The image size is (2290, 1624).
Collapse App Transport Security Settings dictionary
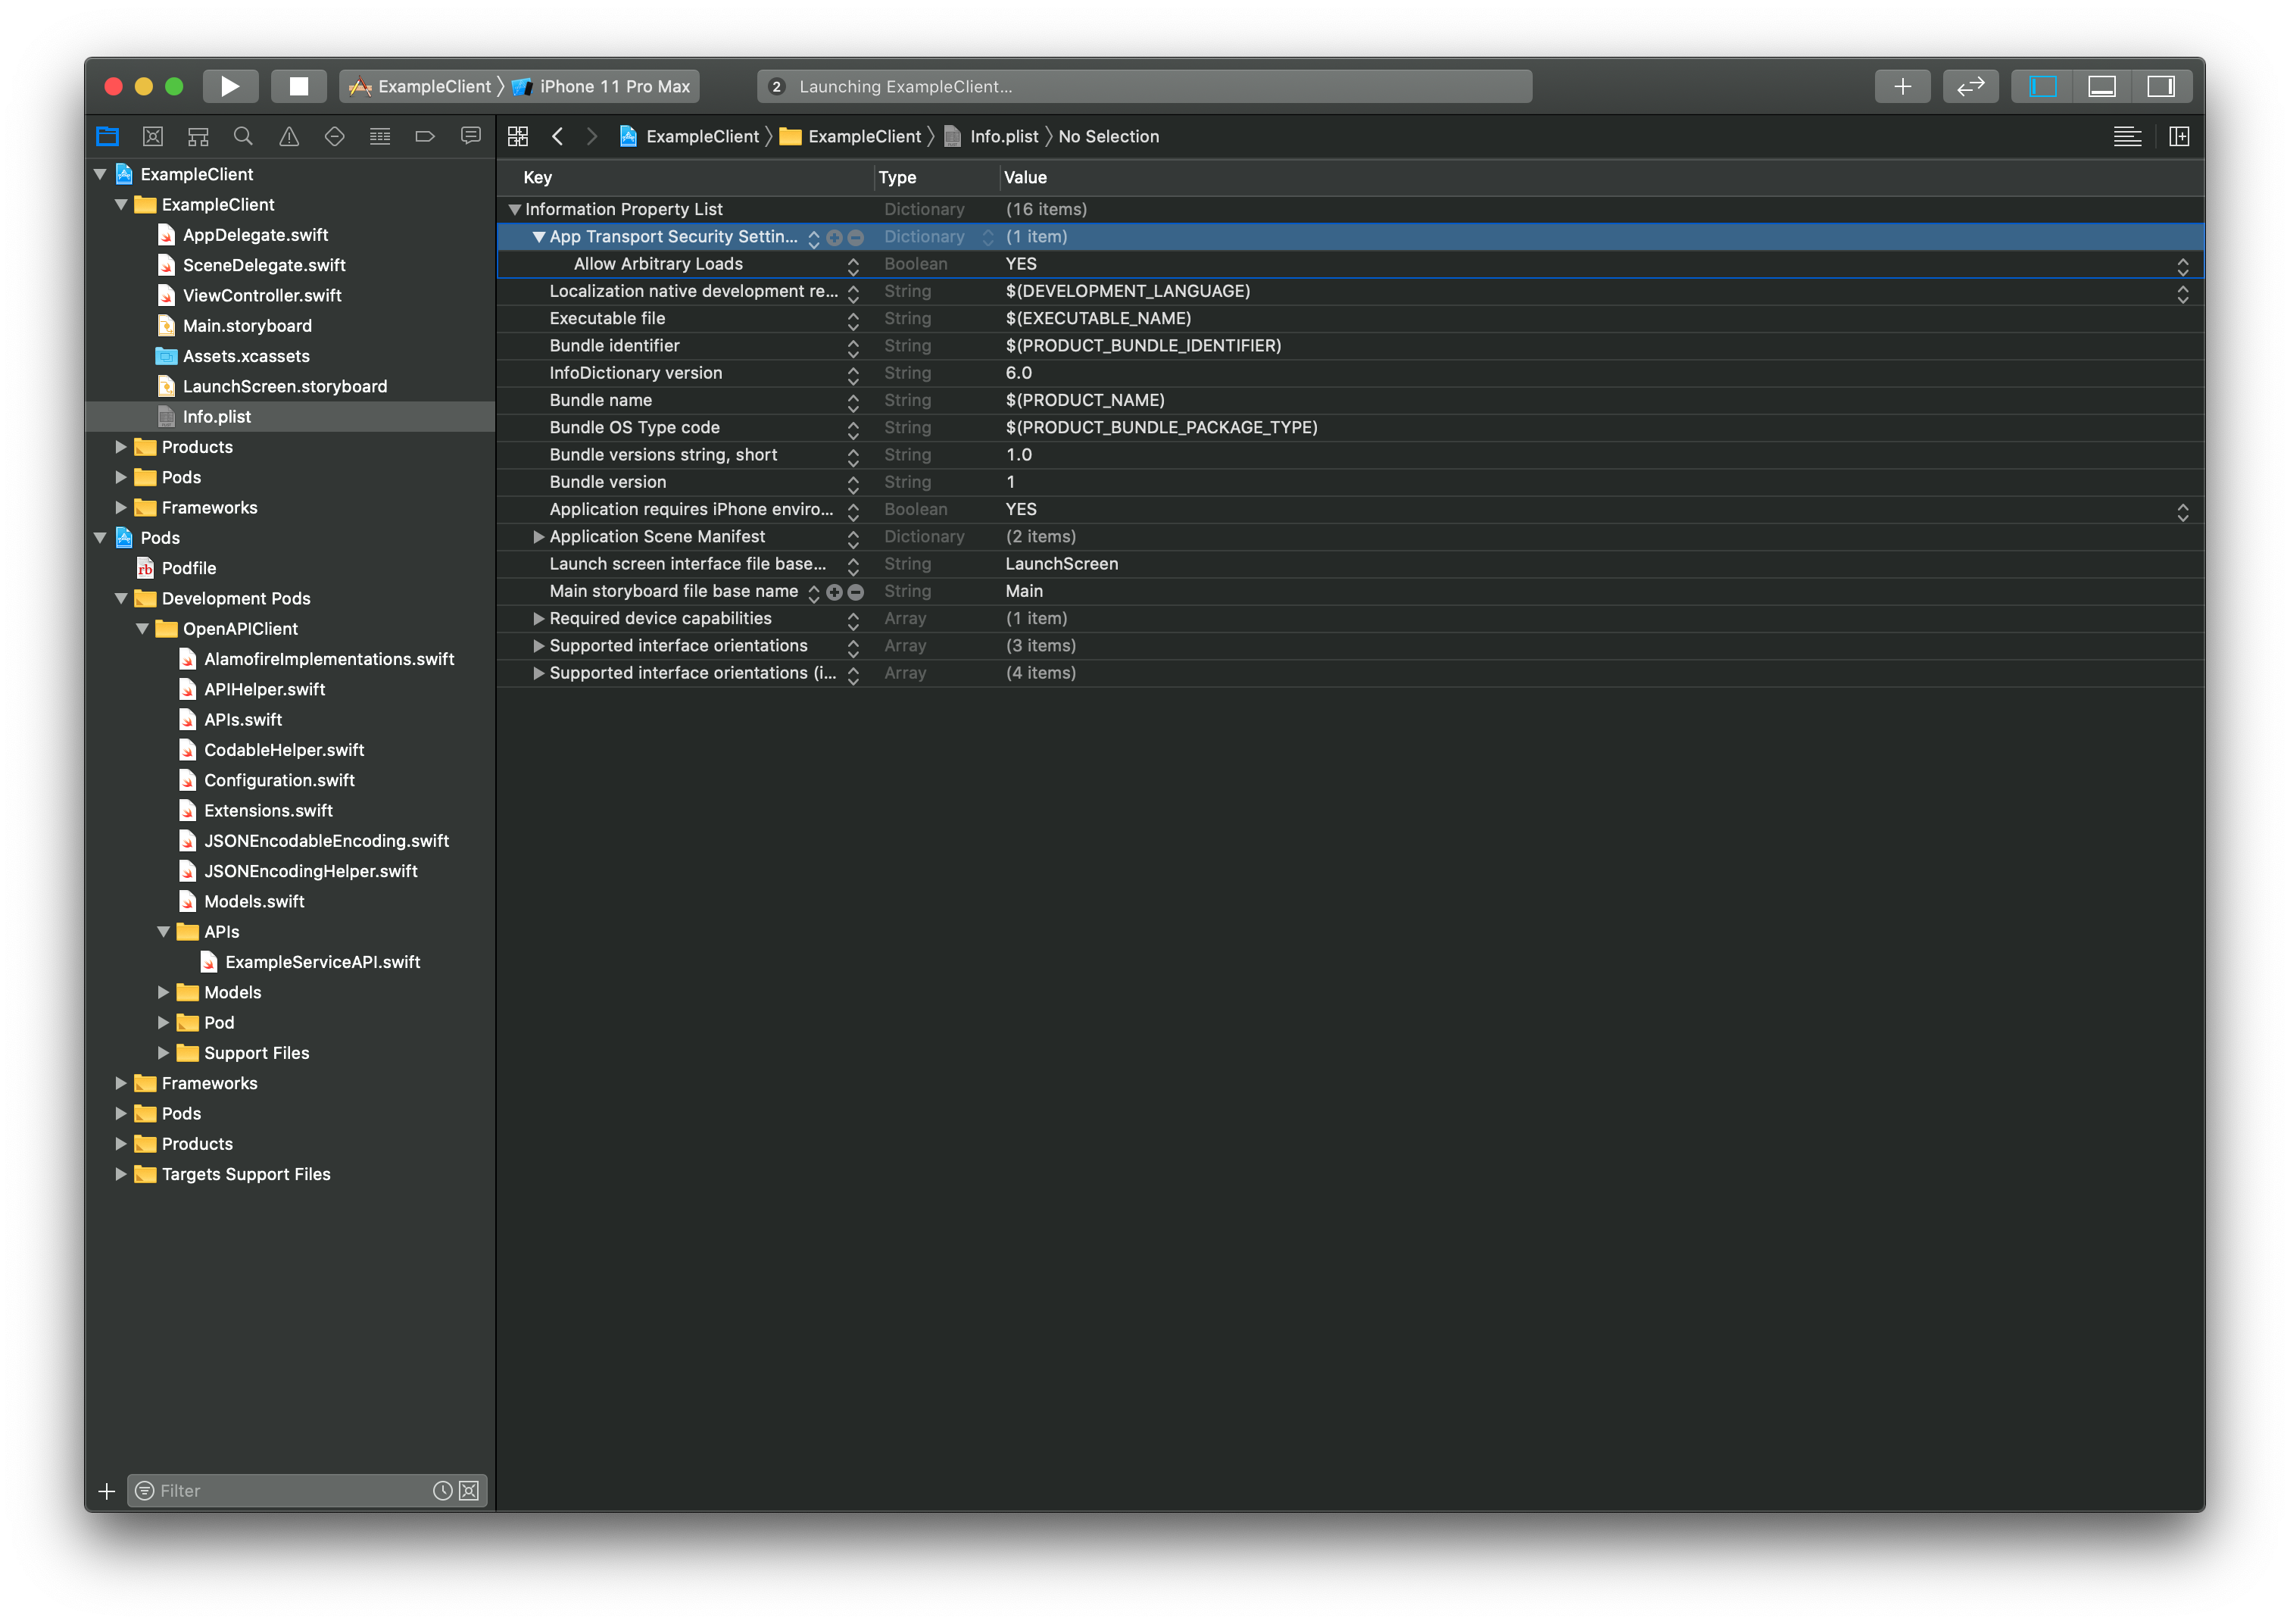[538, 237]
